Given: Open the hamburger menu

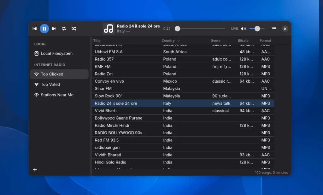Looking at the screenshot, I should [274, 29].
